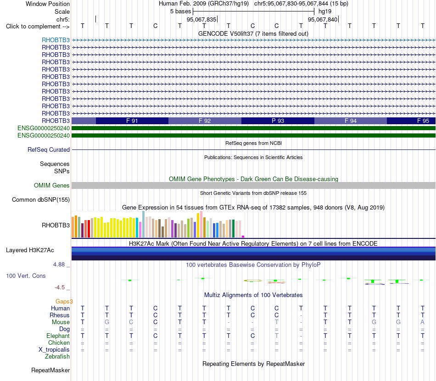Click the 'OMIM Gene Phenotypes' green track title
Image resolution: width=436 pixels, height=381 pixels.
[x=253, y=179]
